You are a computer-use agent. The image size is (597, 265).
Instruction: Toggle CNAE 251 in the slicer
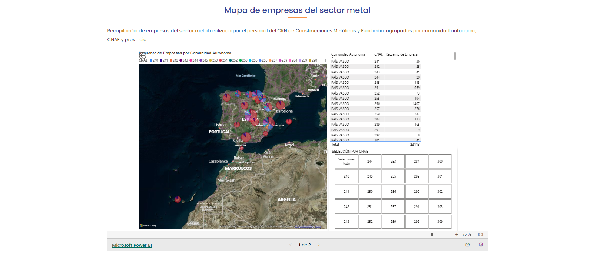(370, 207)
